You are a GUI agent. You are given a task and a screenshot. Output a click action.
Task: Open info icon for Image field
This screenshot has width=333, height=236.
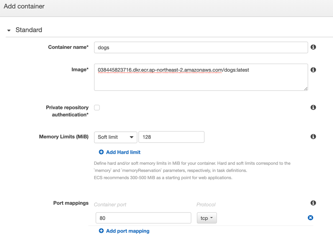(313, 69)
